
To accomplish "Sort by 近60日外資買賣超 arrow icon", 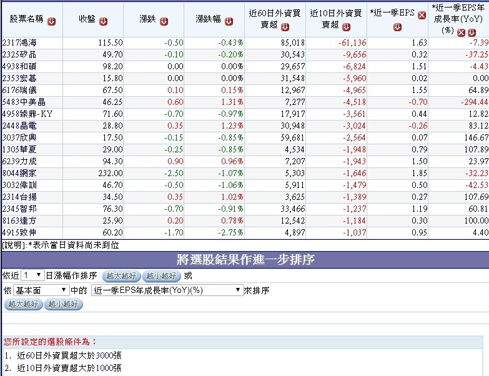I will click(285, 27).
